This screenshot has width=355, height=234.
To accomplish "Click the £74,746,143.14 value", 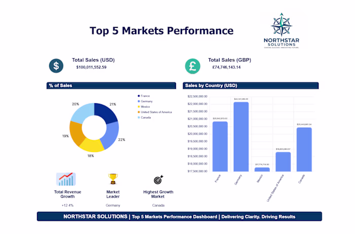I will click(226, 67).
